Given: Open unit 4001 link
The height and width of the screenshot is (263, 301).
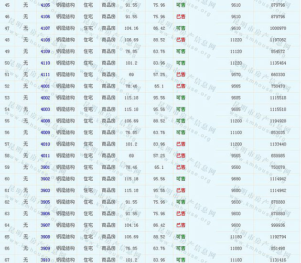Looking at the screenshot, I should coord(45,86).
